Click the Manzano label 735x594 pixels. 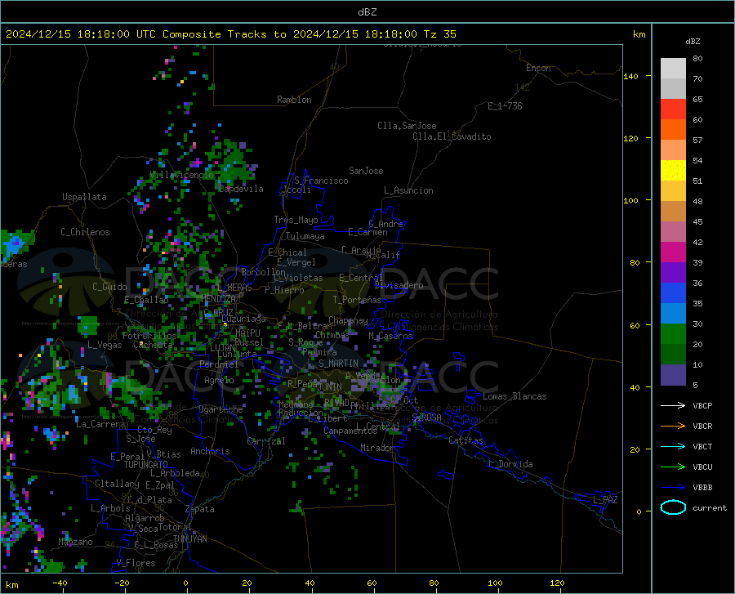pyautogui.click(x=75, y=542)
